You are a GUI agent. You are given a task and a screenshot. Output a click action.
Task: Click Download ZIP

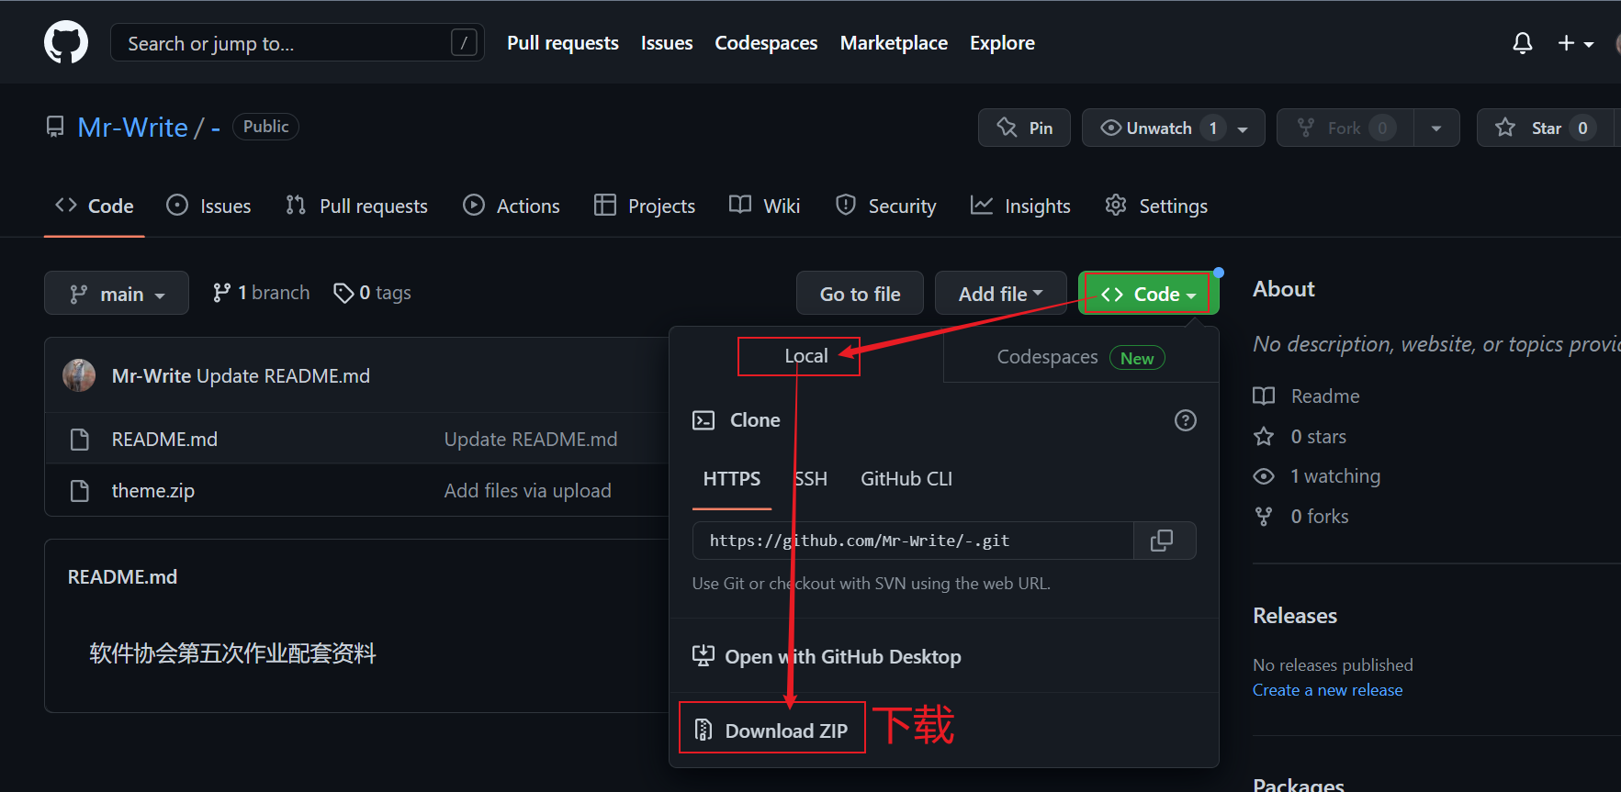pyautogui.click(x=771, y=731)
